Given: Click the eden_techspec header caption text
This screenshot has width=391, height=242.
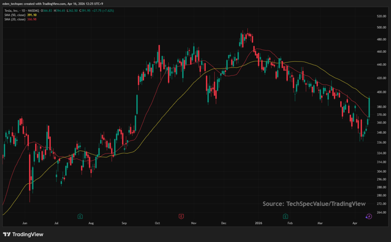Looking at the screenshot, I should point(53,4).
